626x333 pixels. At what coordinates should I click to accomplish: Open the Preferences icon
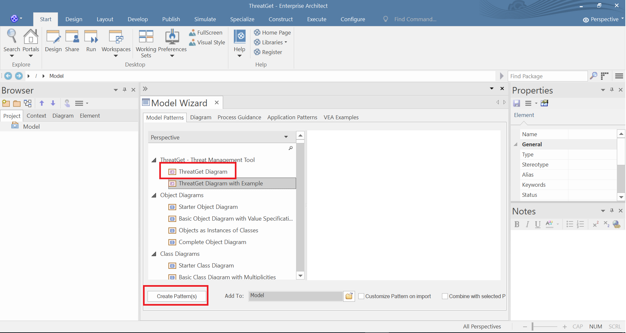(x=172, y=36)
